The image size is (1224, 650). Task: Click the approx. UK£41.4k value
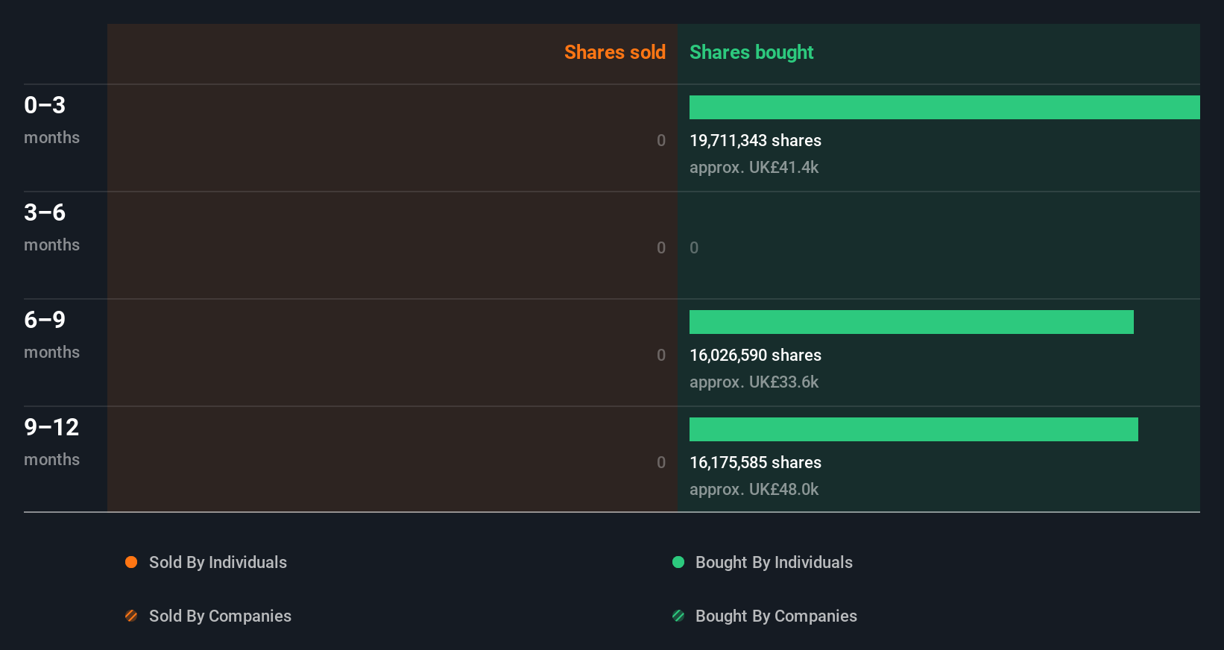pos(754,168)
